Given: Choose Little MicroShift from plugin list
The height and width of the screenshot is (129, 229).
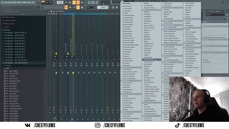Looking at the screenshot, I should (x=151, y=60).
